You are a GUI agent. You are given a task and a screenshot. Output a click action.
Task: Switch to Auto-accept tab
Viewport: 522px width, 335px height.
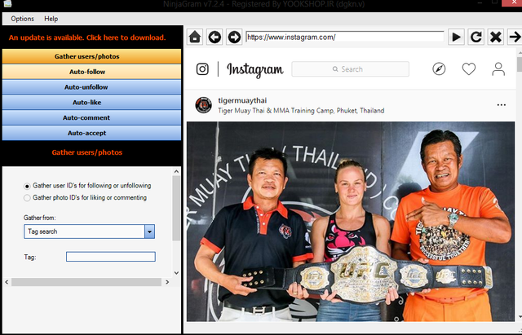[x=91, y=133]
